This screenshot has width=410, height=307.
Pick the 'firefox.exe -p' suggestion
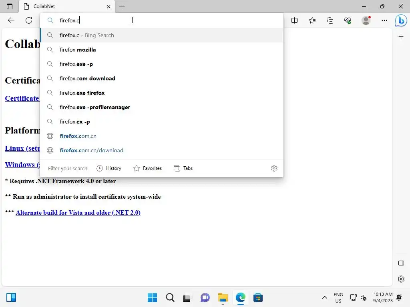click(x=162, y=64)
